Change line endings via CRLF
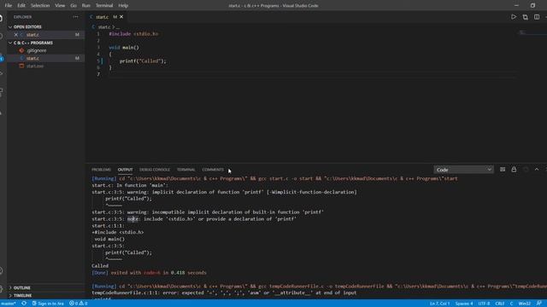 (499, 304)
